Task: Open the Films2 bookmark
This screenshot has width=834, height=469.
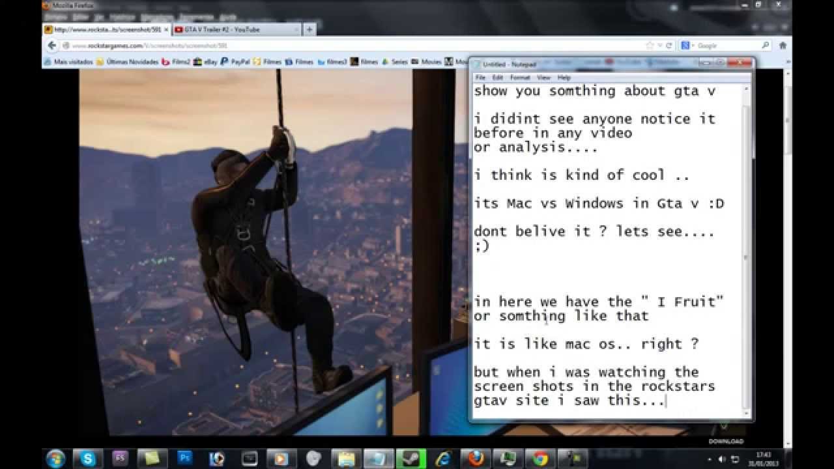Action: click(176, 62)
